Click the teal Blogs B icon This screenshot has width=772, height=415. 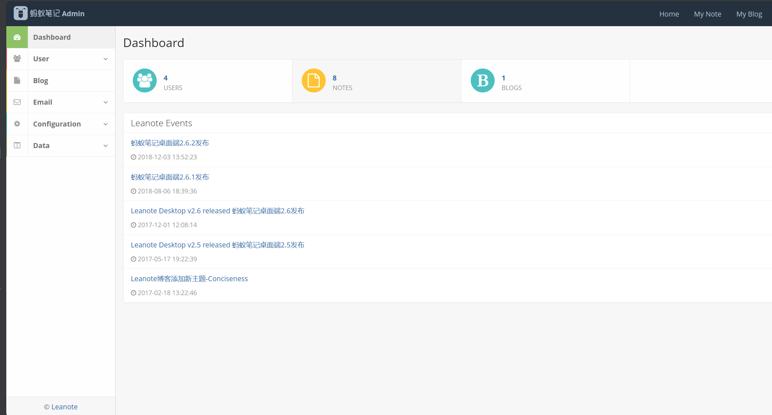483,80
